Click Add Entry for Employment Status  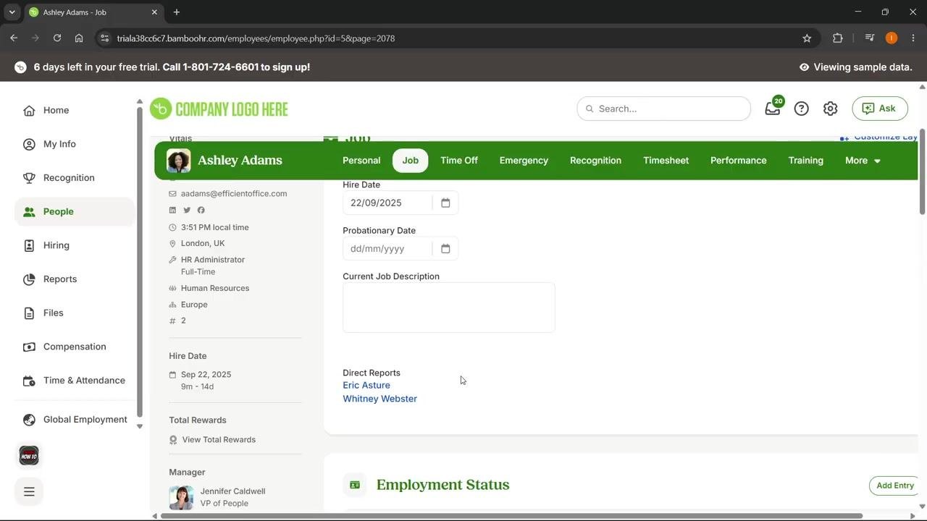[895, 486]
